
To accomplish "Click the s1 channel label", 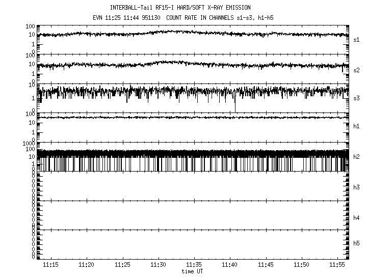I will (357, 39).
